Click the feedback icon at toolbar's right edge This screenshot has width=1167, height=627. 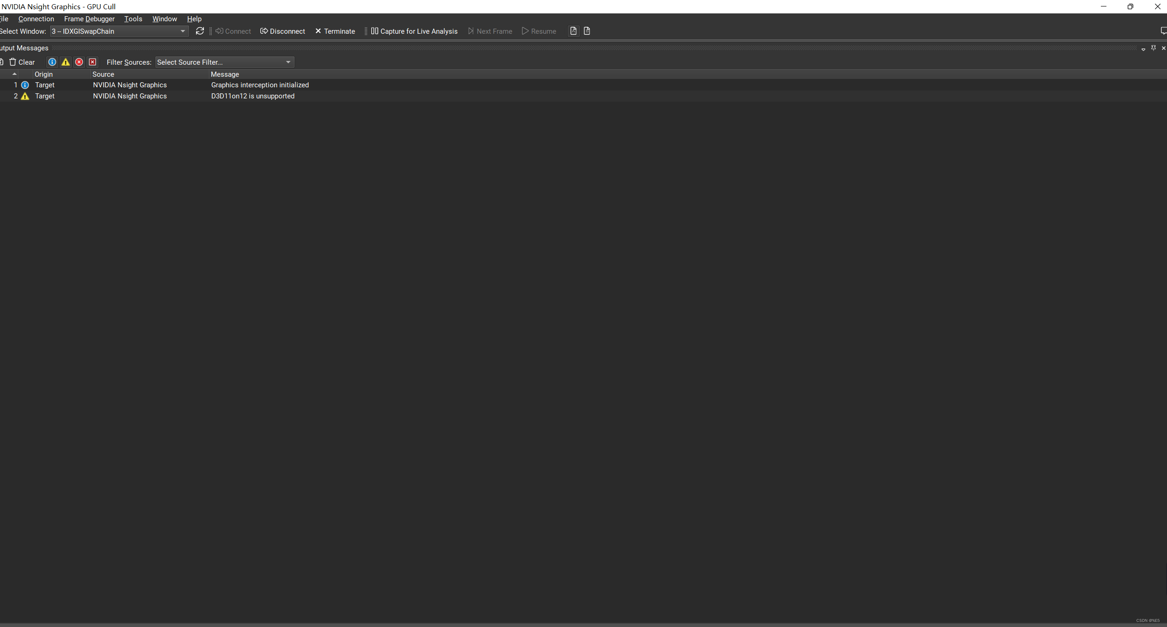[x=1164, y=31]
